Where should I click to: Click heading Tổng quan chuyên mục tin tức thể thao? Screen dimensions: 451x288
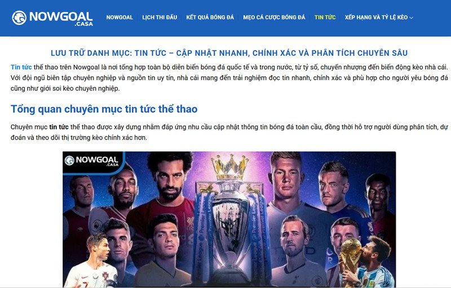104,109
